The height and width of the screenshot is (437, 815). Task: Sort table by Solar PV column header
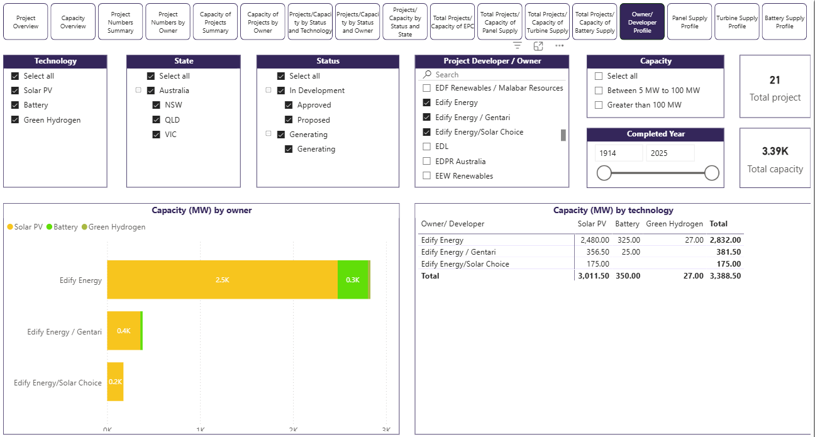[x=592, y=224]
